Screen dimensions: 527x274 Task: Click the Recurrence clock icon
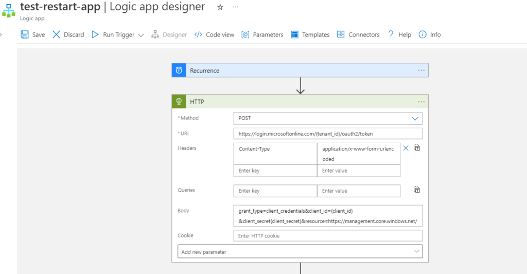tap(179, 70)
